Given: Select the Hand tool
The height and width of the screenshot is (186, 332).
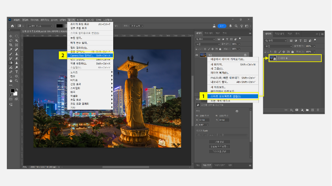Looking at the screenshot, I should pos(11,81).
